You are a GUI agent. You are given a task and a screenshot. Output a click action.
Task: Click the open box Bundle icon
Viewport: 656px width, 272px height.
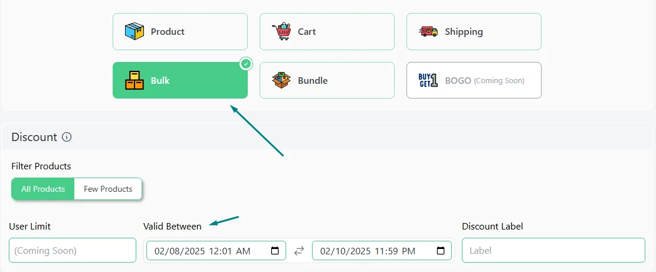pyautogui.click(x=281, y=80)
